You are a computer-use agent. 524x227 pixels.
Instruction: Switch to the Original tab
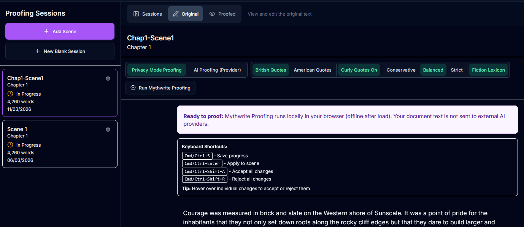coord(186,14)
